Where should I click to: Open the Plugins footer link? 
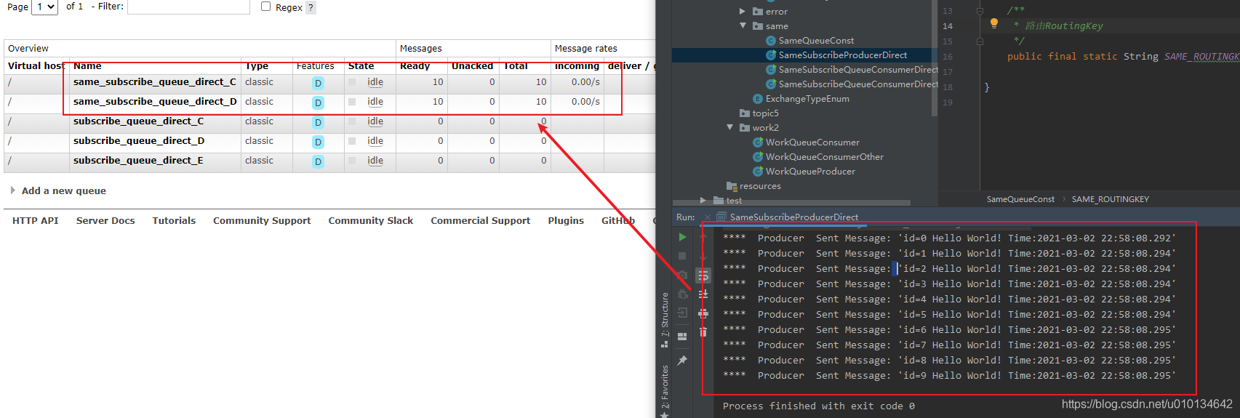pyautogui.click(x=566, y=221)
